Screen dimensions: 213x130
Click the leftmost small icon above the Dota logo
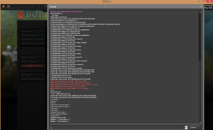point(3,6)
